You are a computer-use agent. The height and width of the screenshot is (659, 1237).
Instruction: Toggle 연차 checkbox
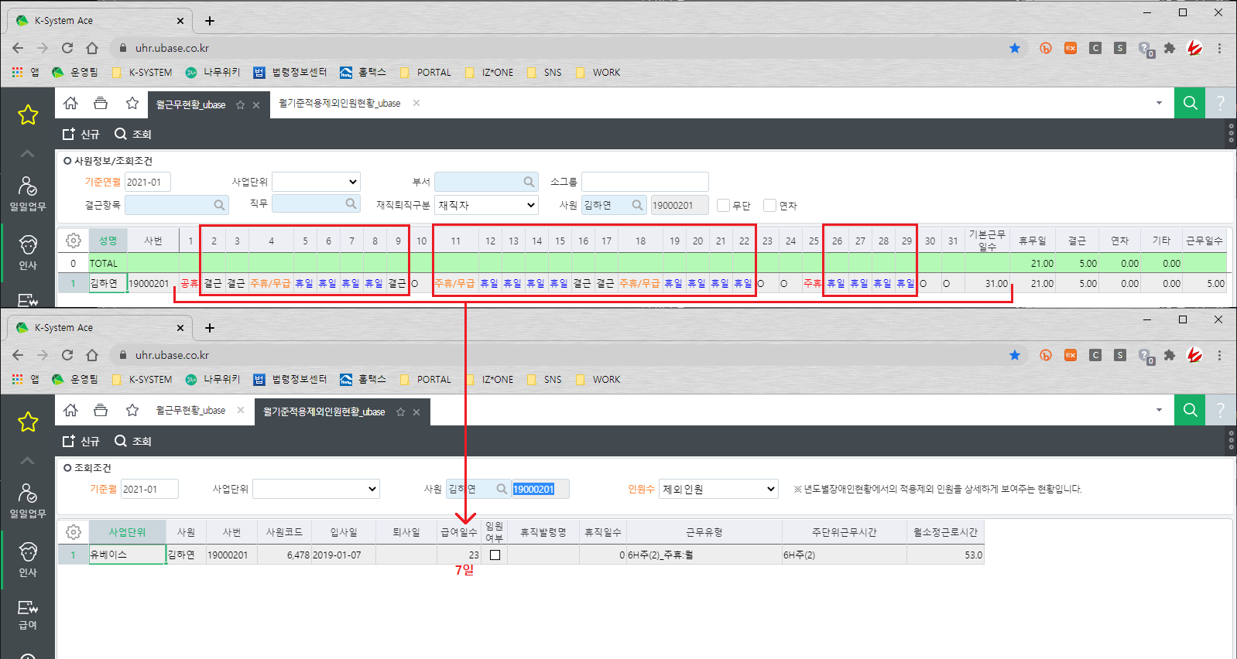coord(769,205)
